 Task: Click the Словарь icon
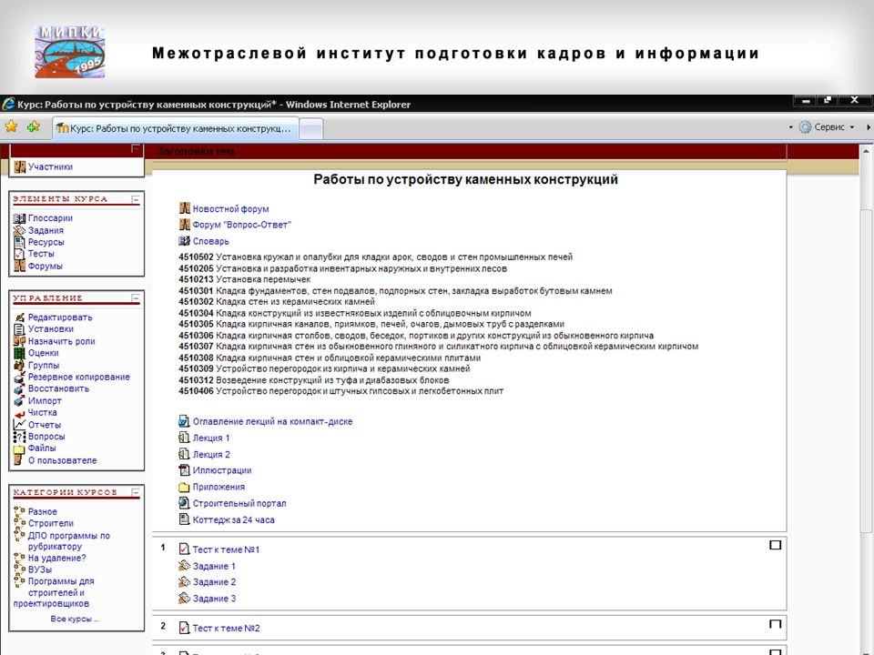(x=185, y=241)
